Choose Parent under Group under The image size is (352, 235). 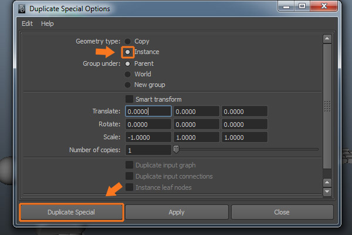pos(127,63)
